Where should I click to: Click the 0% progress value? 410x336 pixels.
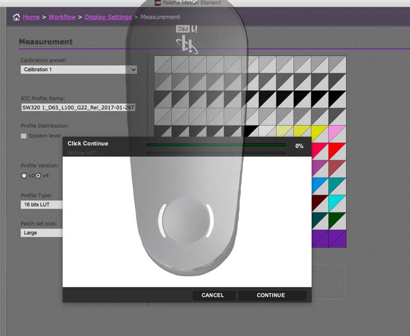coord(299,146)
